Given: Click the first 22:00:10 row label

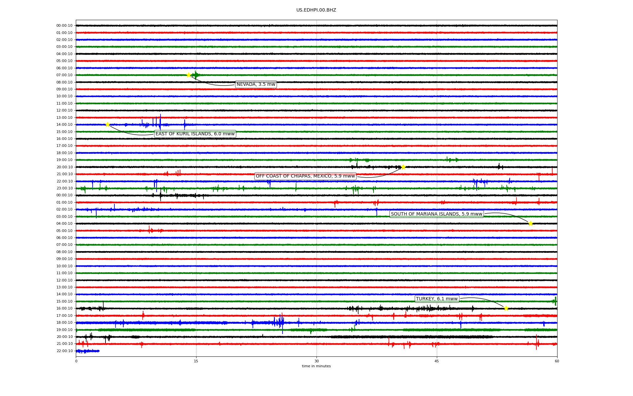Looking at the screenshot, I should pos(64,181).
